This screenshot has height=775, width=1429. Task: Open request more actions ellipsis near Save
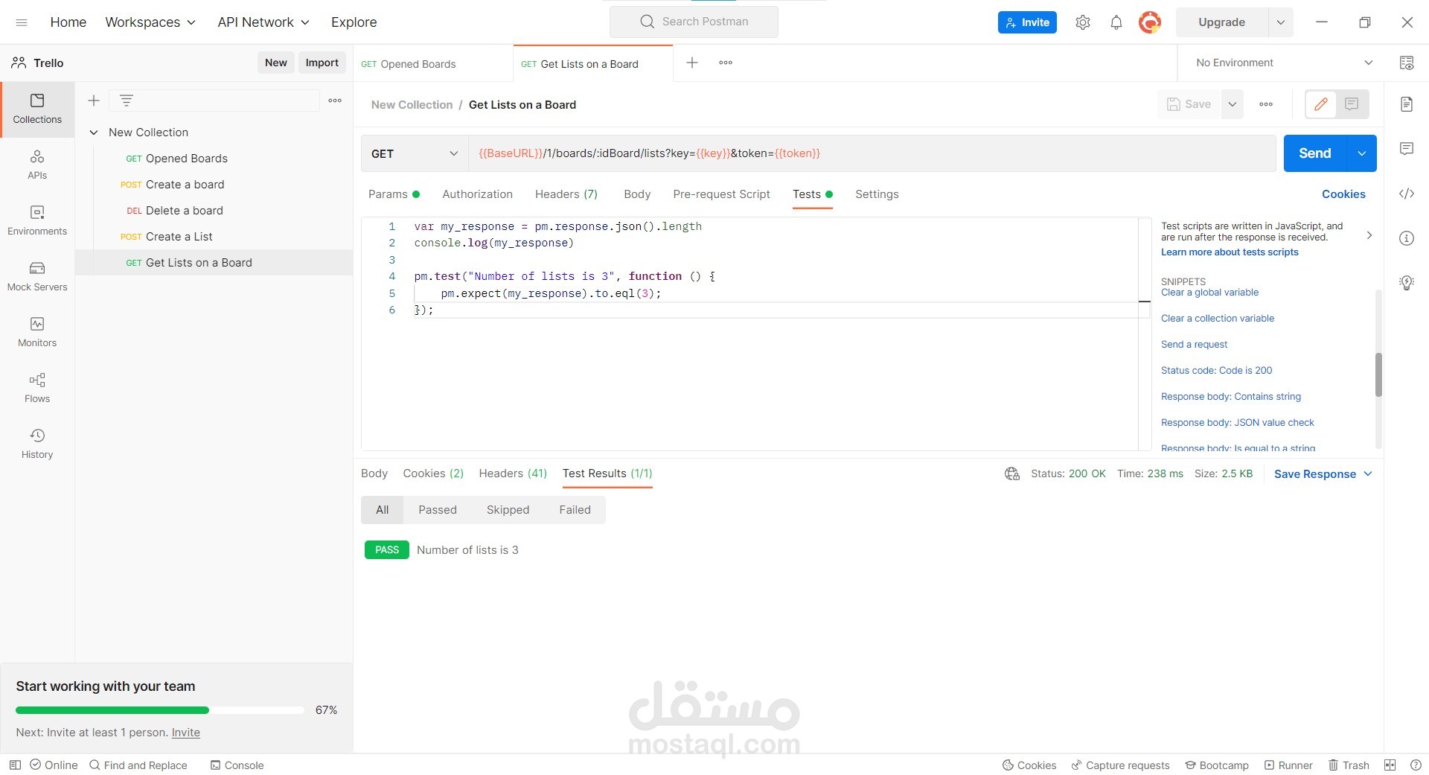[x=1266, y=104]
